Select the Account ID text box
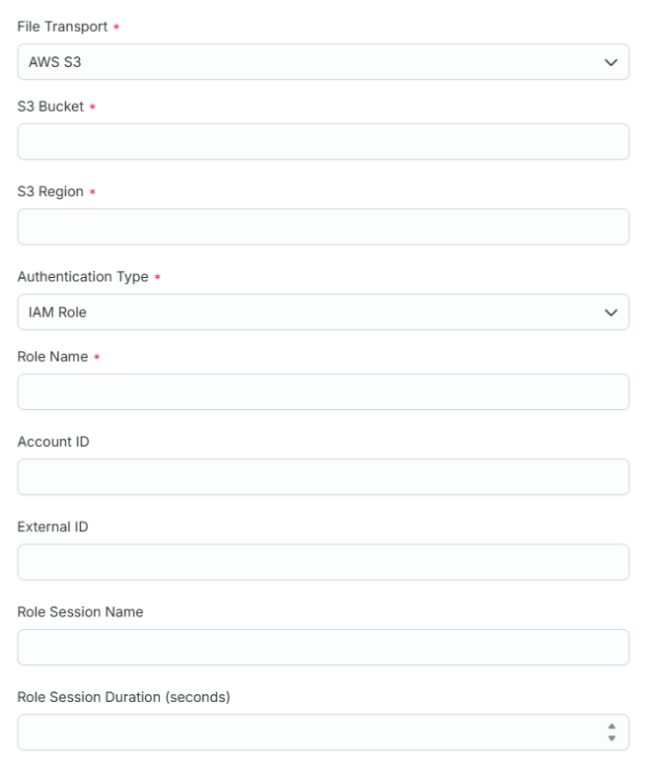The width and height of the screenshot is (647, 767). pyautogui.click(x=323, y=477)
